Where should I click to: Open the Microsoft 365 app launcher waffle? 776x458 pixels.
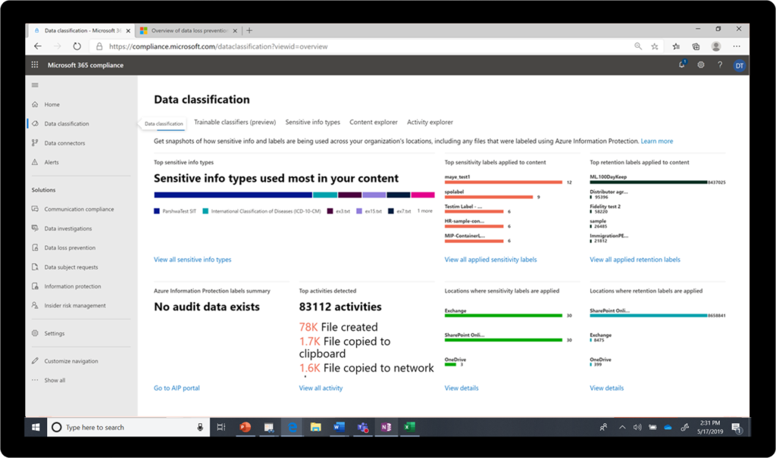[x=34, y=65]
